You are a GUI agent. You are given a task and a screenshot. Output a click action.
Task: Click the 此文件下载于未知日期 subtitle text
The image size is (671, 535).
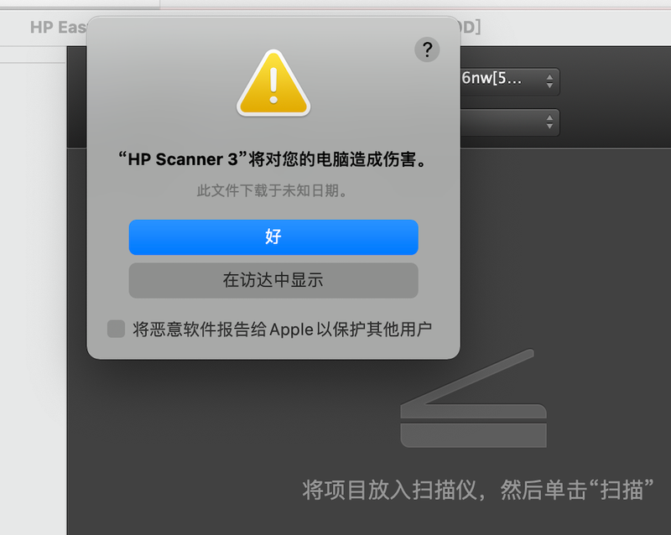coord(273,190)
